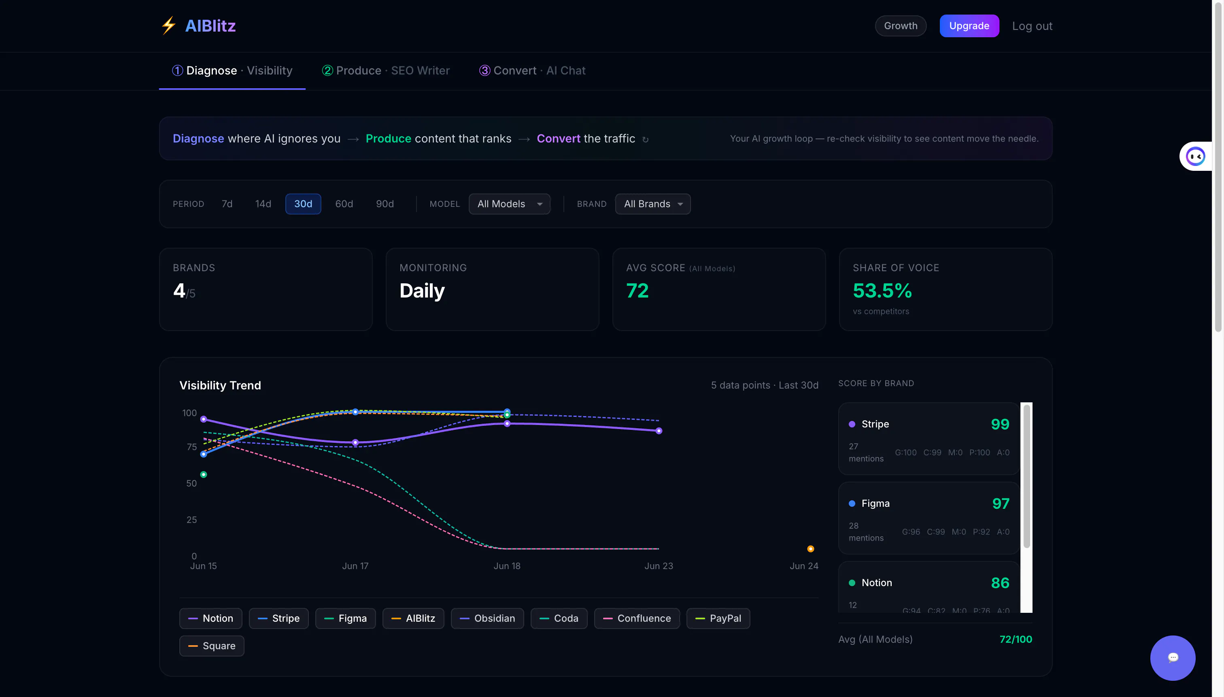The image size is (1224, 697).
Task: Click the Score by Brand scrollbar
Action: pyautogui.click(x=1026, y=508)
